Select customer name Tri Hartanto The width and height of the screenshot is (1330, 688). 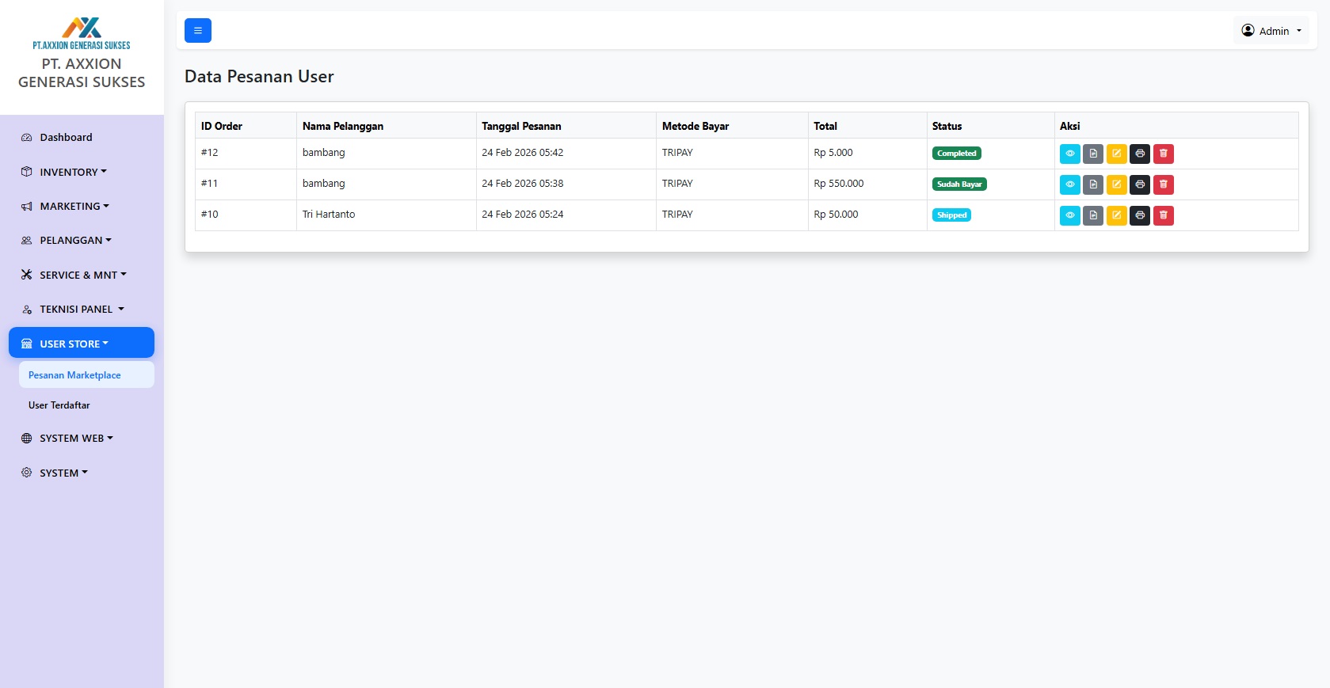(329, 215)
